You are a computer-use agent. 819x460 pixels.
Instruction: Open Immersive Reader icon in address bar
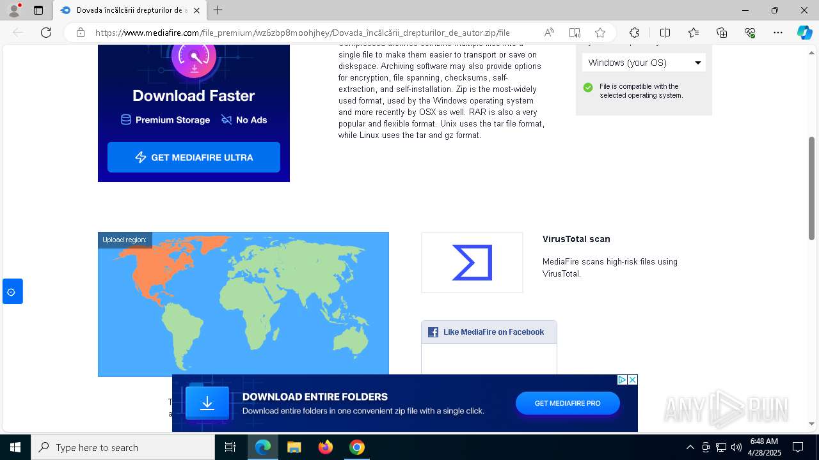[x=575, y=33]
